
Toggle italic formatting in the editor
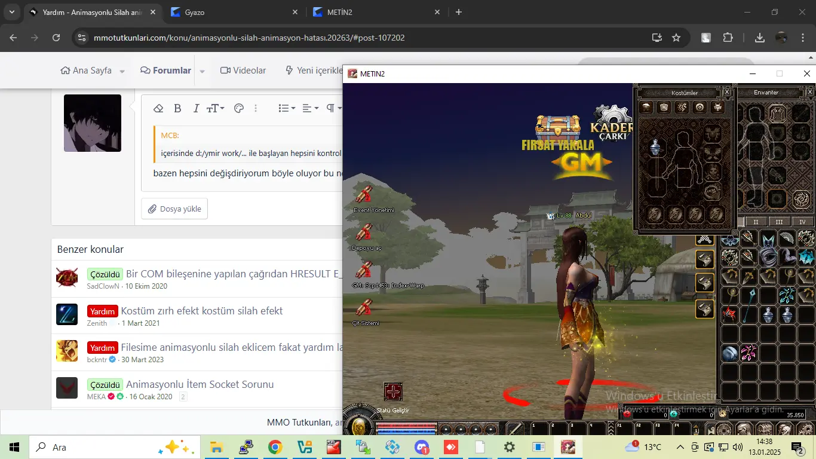pyautogui.click(x=196, y=108)
